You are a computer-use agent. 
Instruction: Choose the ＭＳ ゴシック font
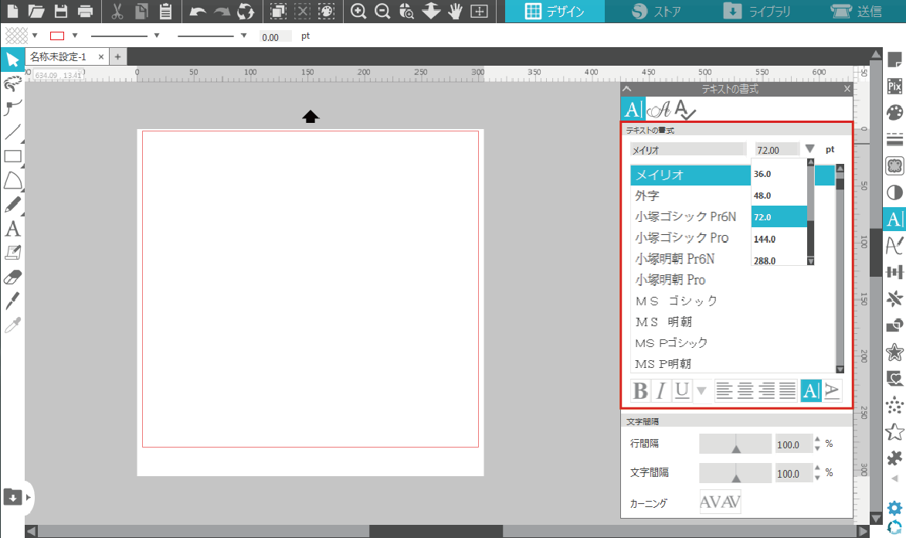(x=677, y=301)
